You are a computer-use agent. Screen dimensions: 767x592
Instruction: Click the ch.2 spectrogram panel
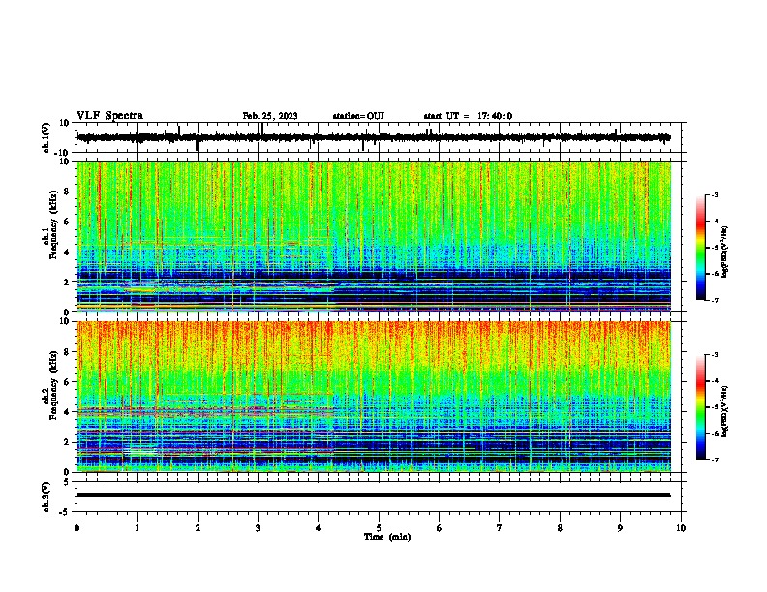pyautogui.click(x=374, y=397)
